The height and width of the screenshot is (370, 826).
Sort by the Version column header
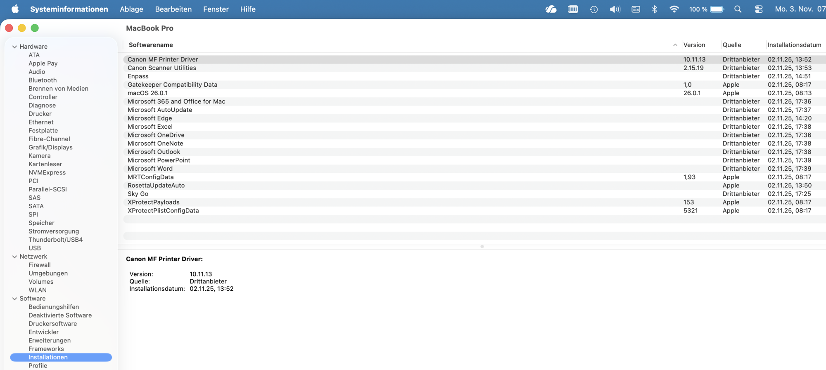coord(694,45)
